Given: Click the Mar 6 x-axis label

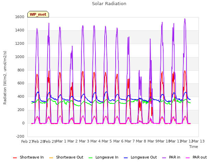Looking at the screenshot, I should pyautogui.click(x=118, y=141).
